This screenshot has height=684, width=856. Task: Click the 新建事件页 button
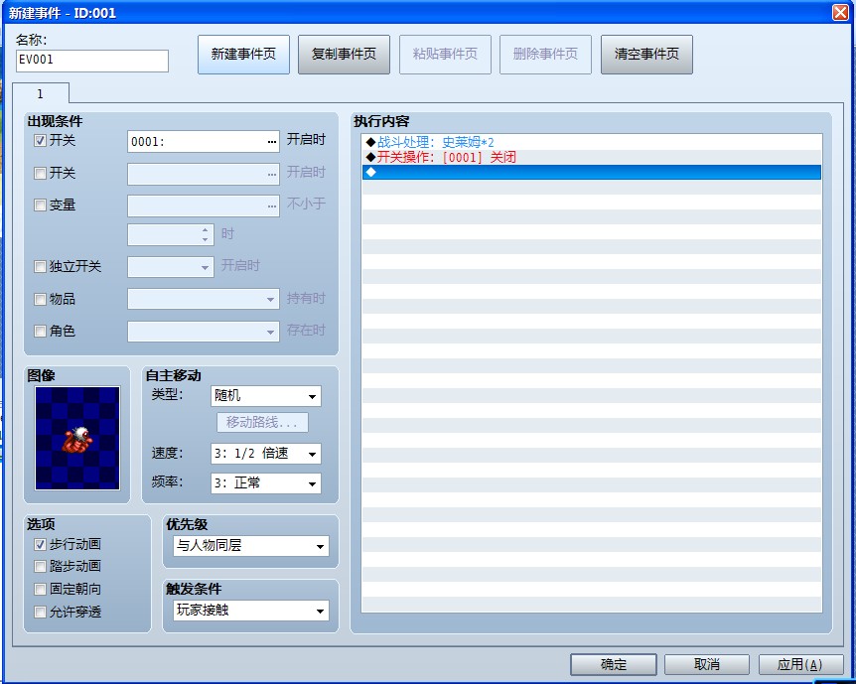point(243,54)
